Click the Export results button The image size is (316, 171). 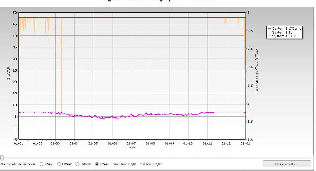(x=287, y=164)
